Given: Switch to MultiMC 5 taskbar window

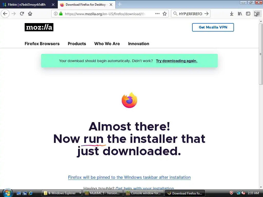Looking at the screenshot, I should click(103, 193).
